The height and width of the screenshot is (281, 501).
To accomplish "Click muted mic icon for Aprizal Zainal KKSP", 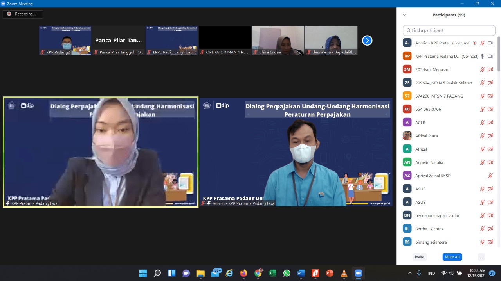I will [x=490, y=176].
